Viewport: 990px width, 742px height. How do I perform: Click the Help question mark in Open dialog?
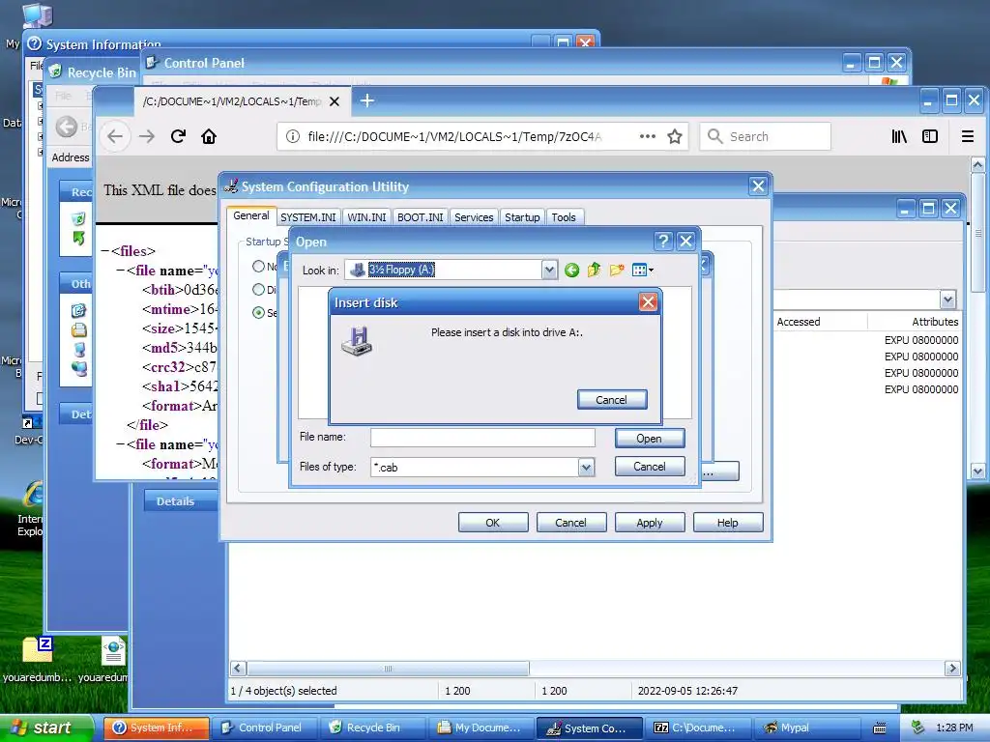point(663,241)
